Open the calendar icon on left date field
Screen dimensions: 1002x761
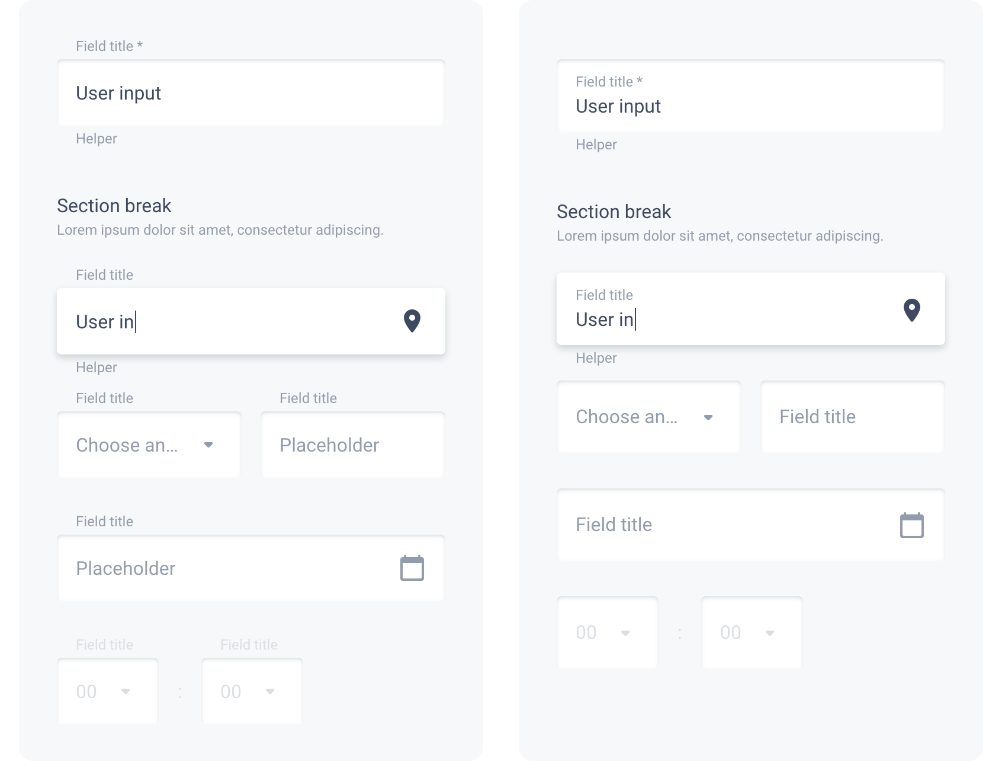[413, 568]
